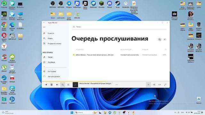The image size is (205, 115).
Task: Select the Xbox desktop icon
Action: tap(126, 4)
